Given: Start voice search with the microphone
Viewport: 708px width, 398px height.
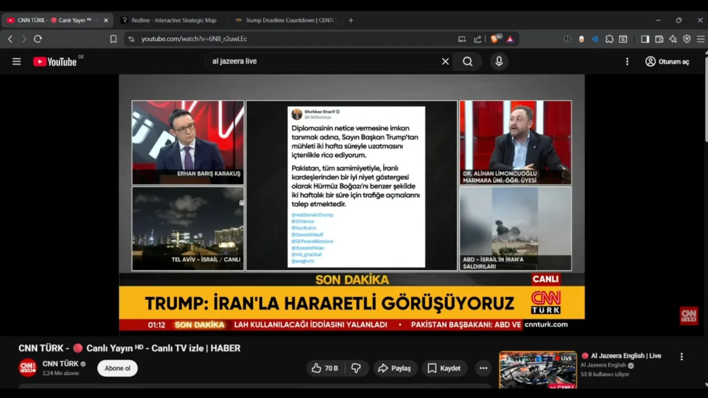Looking at the screenshot, I should point(499,61).
